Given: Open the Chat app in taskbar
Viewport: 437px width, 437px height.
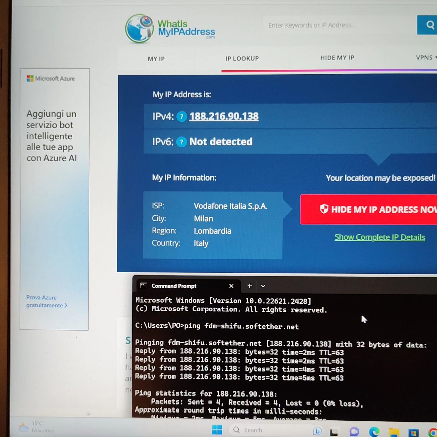Looking at the screenshot, I should [x=354, y=432].
